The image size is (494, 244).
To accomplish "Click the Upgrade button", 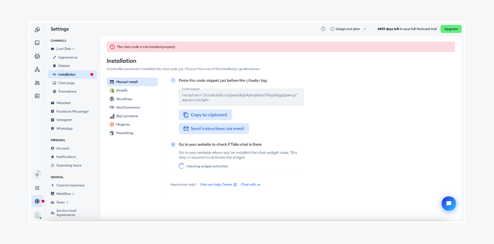I will (451, 29).
